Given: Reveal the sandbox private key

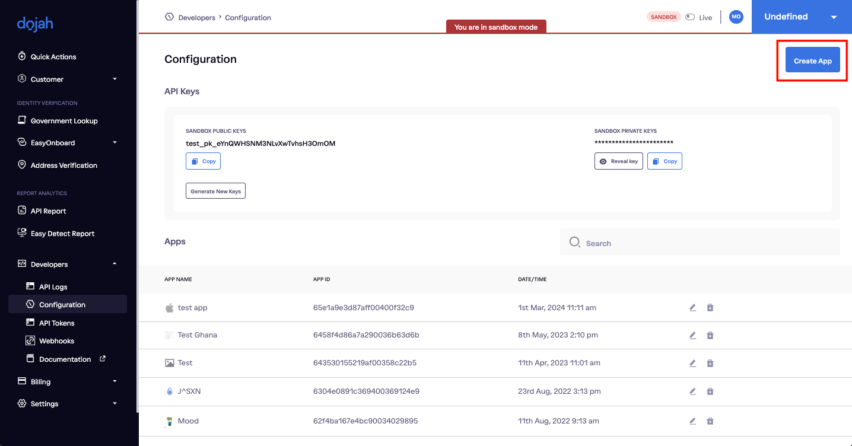Looking at the screenshot, I should 619,161.
